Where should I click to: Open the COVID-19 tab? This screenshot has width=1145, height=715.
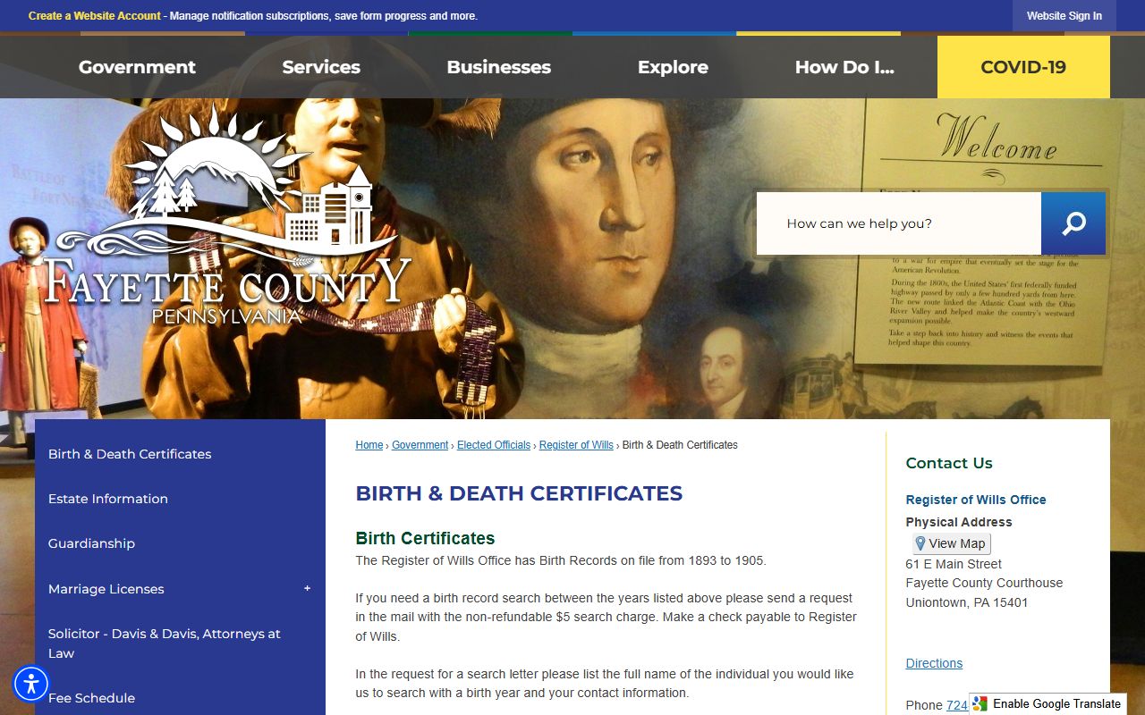pyautogui.click(x=1023, y=67)
